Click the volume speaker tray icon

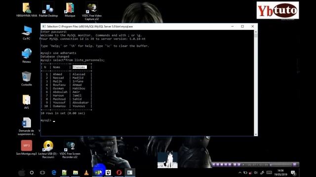click(256, 173)
